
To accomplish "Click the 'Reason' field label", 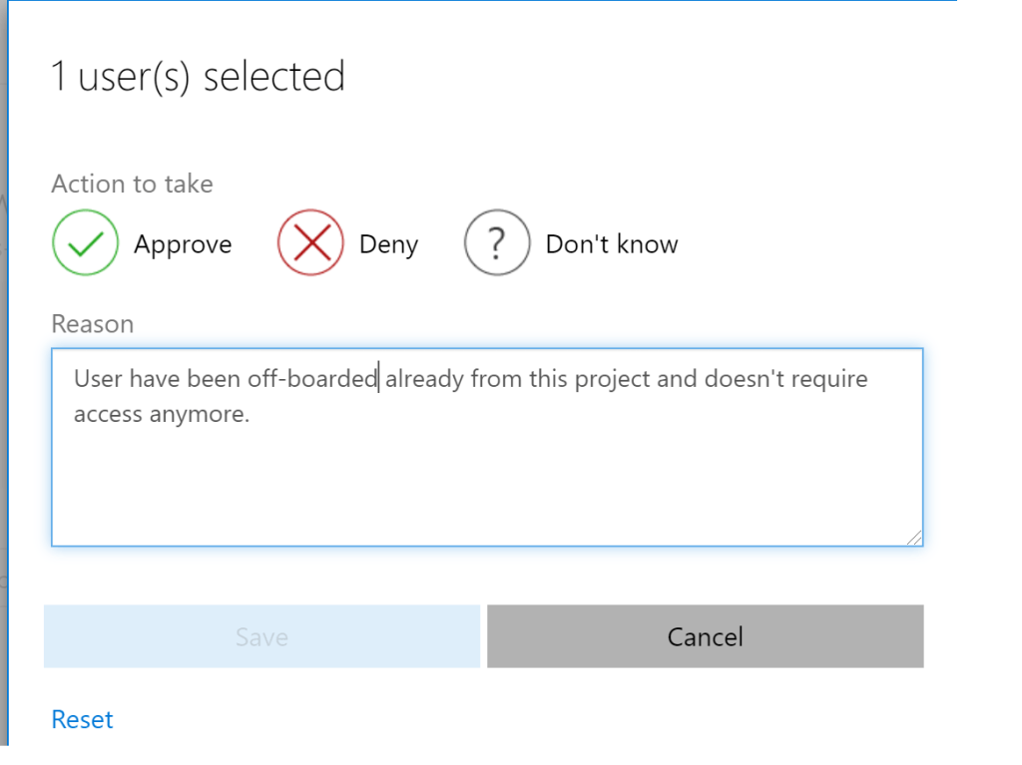I will (x=92, y=324).
